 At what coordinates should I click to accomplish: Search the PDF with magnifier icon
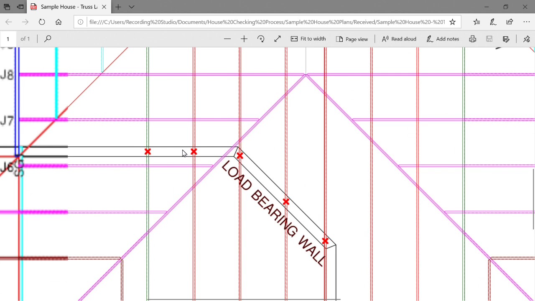tap(48, 39)
